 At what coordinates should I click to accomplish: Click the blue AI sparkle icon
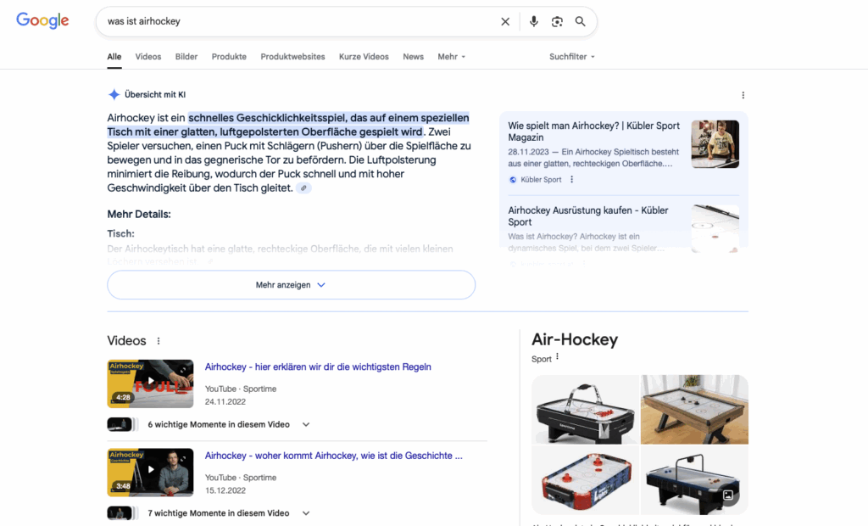(114, 94)
